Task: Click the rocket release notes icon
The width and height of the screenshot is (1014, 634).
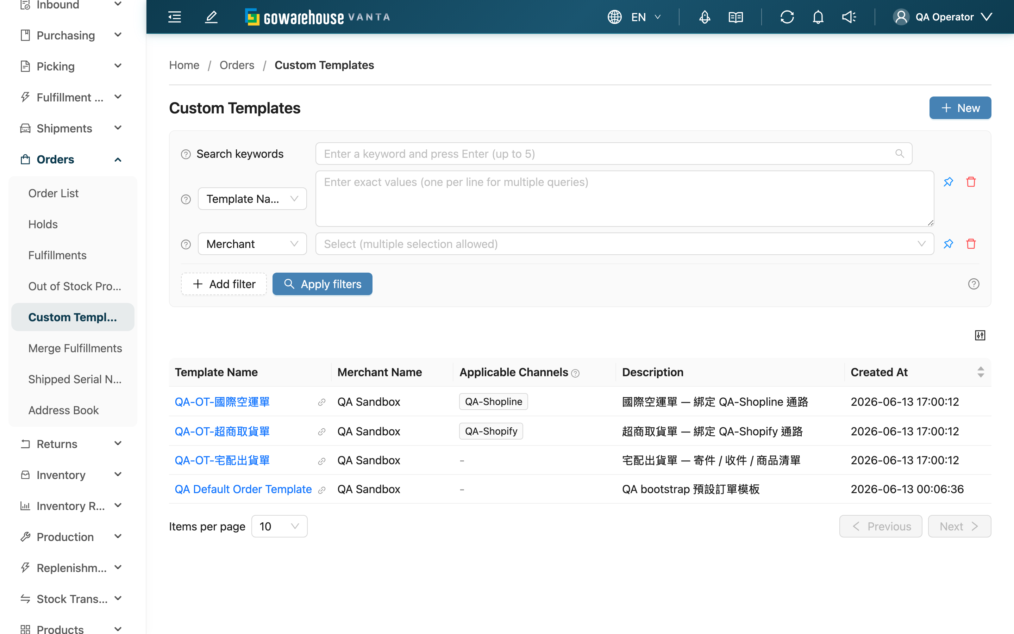Action: pyautogui.click(x=705, y=17)
